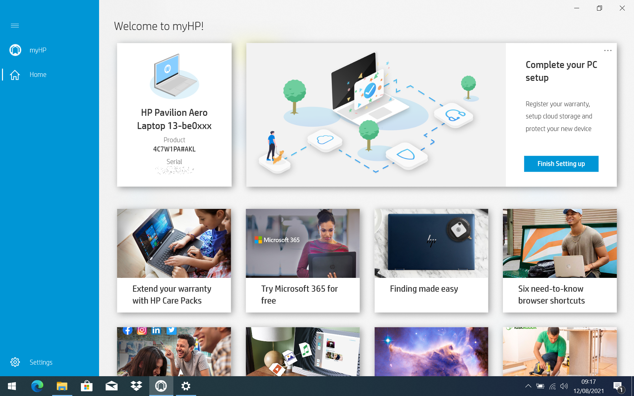Open the clock and date 09:17
Viewport: 634px width, 396px height.
pos(588,386)
